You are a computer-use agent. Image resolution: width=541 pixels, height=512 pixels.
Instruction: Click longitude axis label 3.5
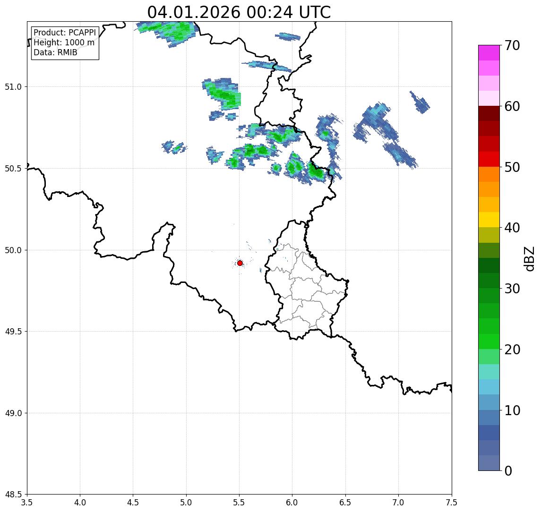click(x=27, y=503)
